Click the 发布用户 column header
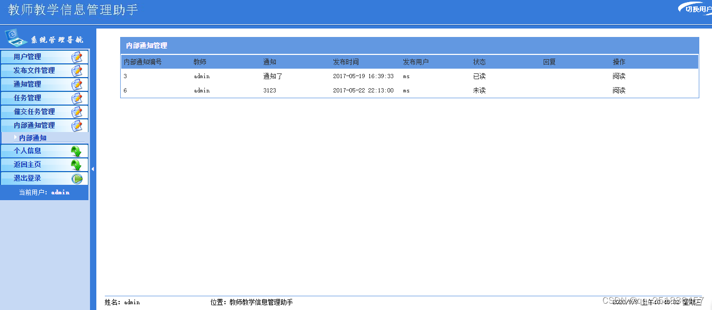The image size is (712, 310). tap(416, 62)
